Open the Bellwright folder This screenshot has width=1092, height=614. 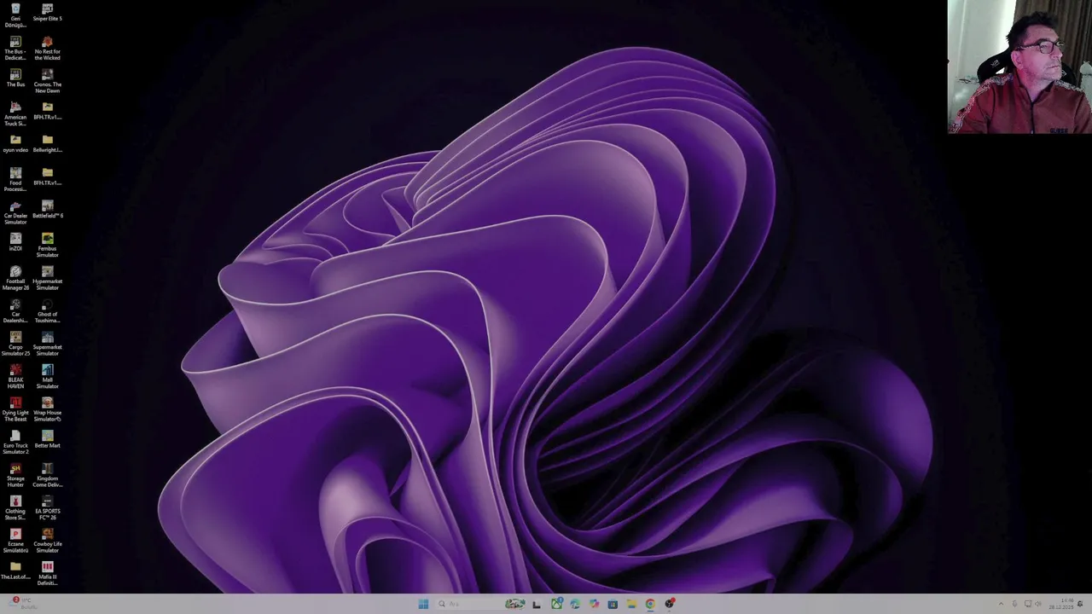pos(47,144)
